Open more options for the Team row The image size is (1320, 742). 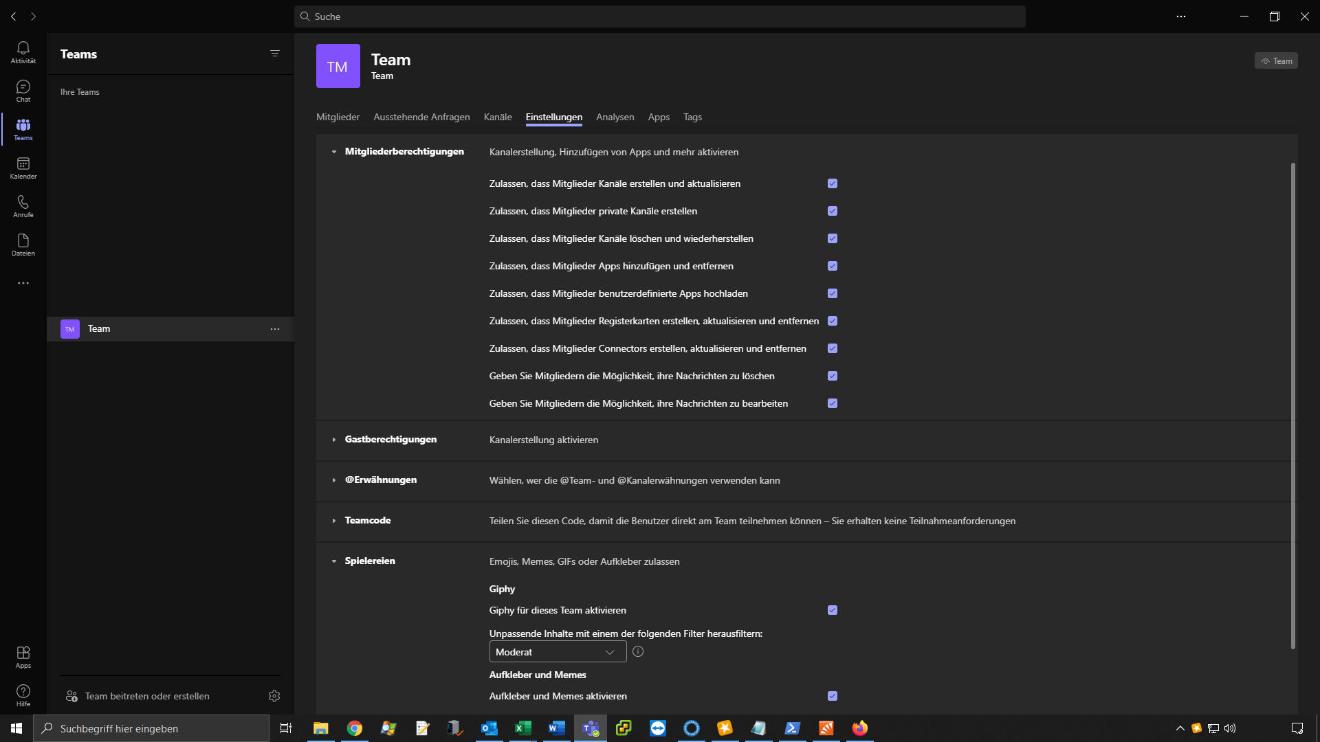(275, 329)
